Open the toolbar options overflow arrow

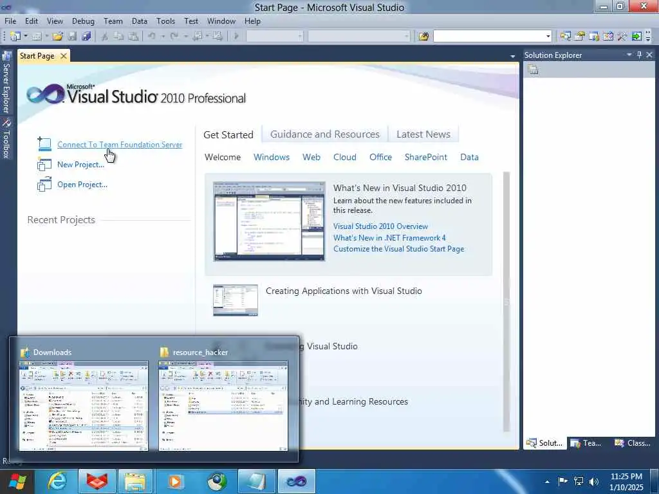pyautogui.click(x=649, y=37)
